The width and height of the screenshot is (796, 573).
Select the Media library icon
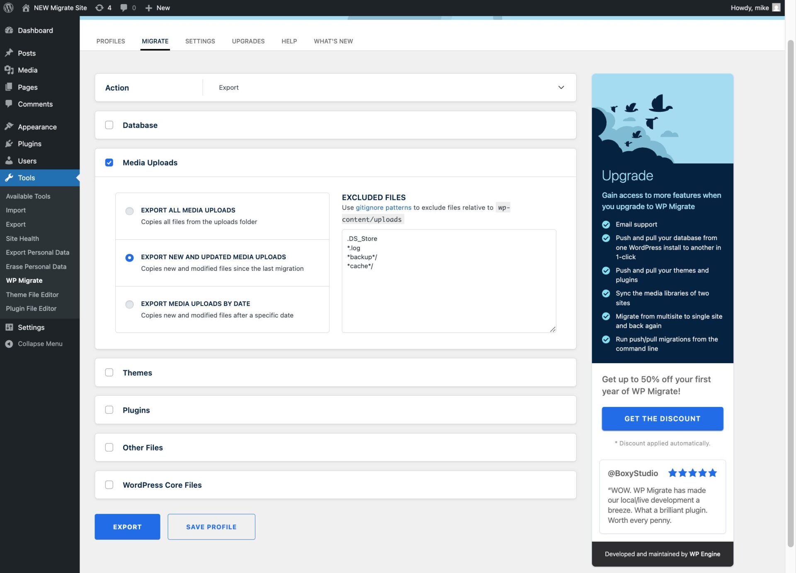point(9,70)
